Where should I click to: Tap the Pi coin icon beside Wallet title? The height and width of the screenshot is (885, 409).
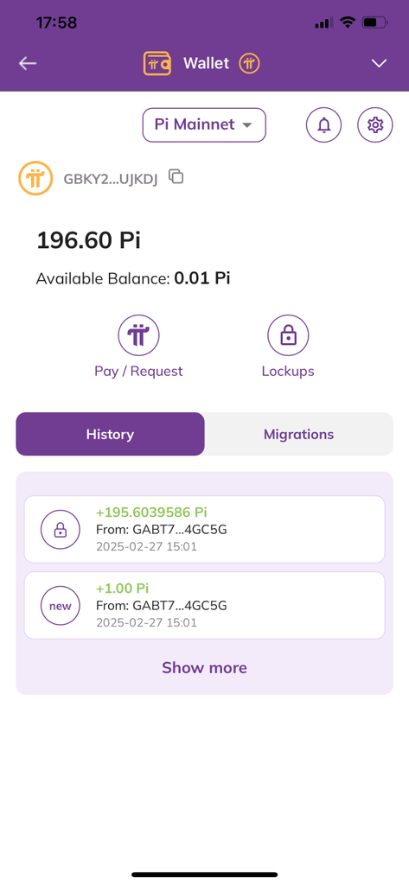(249, 63)
